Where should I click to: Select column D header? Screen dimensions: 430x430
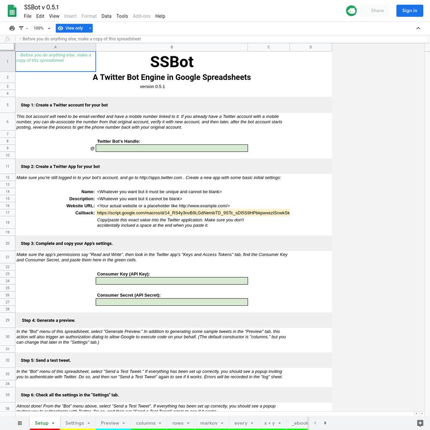click(311, 47)
